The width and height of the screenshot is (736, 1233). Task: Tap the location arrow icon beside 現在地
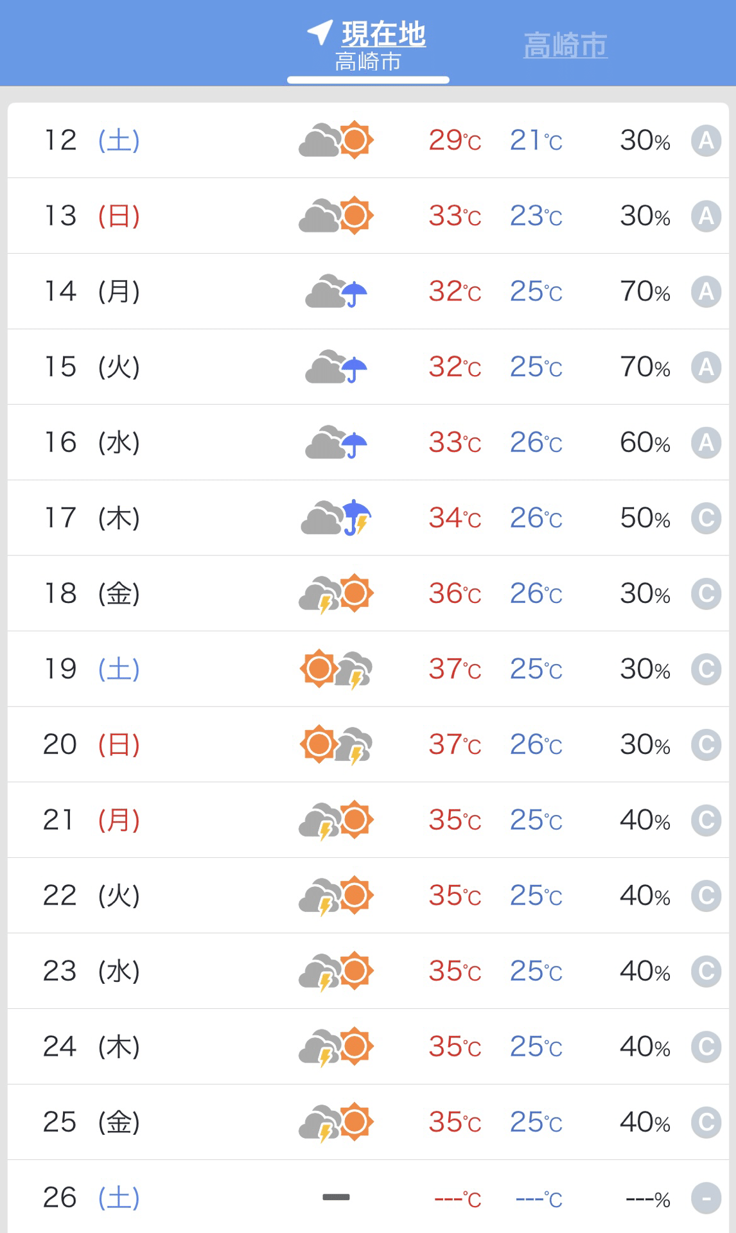(x=320, y=32)
